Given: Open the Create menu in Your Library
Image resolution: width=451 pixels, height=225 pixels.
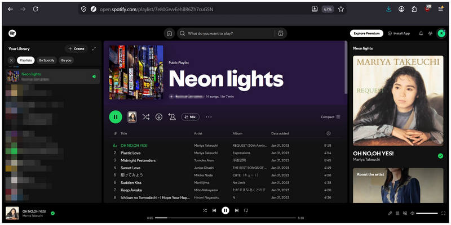Looking at the screenshot, I should [x=76, y=49].
